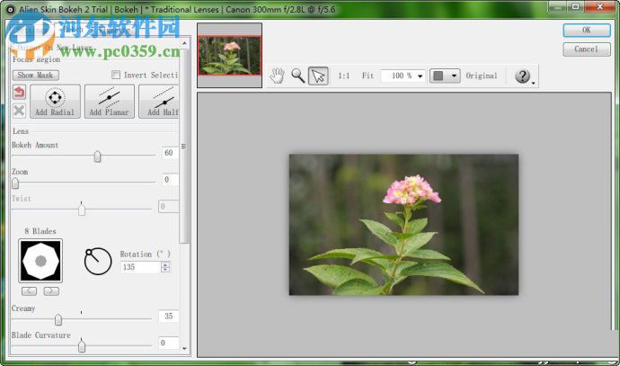Set preview to 1:1 zoom
Image resolution: width=620 pixels, height=366 pixels.
click(x=343, y=76)
